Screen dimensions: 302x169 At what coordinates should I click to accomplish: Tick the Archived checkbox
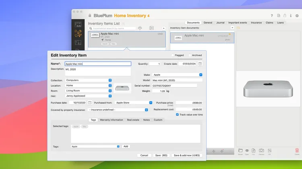tap(190, 55)
